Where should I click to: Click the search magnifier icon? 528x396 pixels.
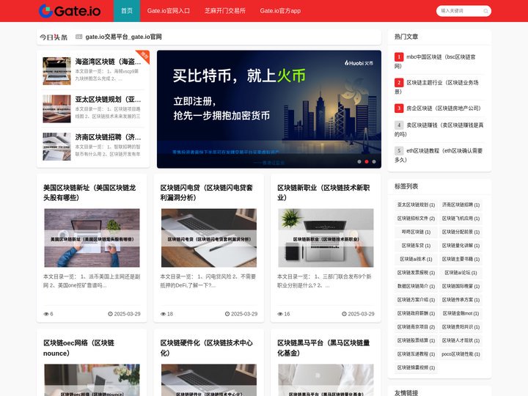tap(485, 11)
